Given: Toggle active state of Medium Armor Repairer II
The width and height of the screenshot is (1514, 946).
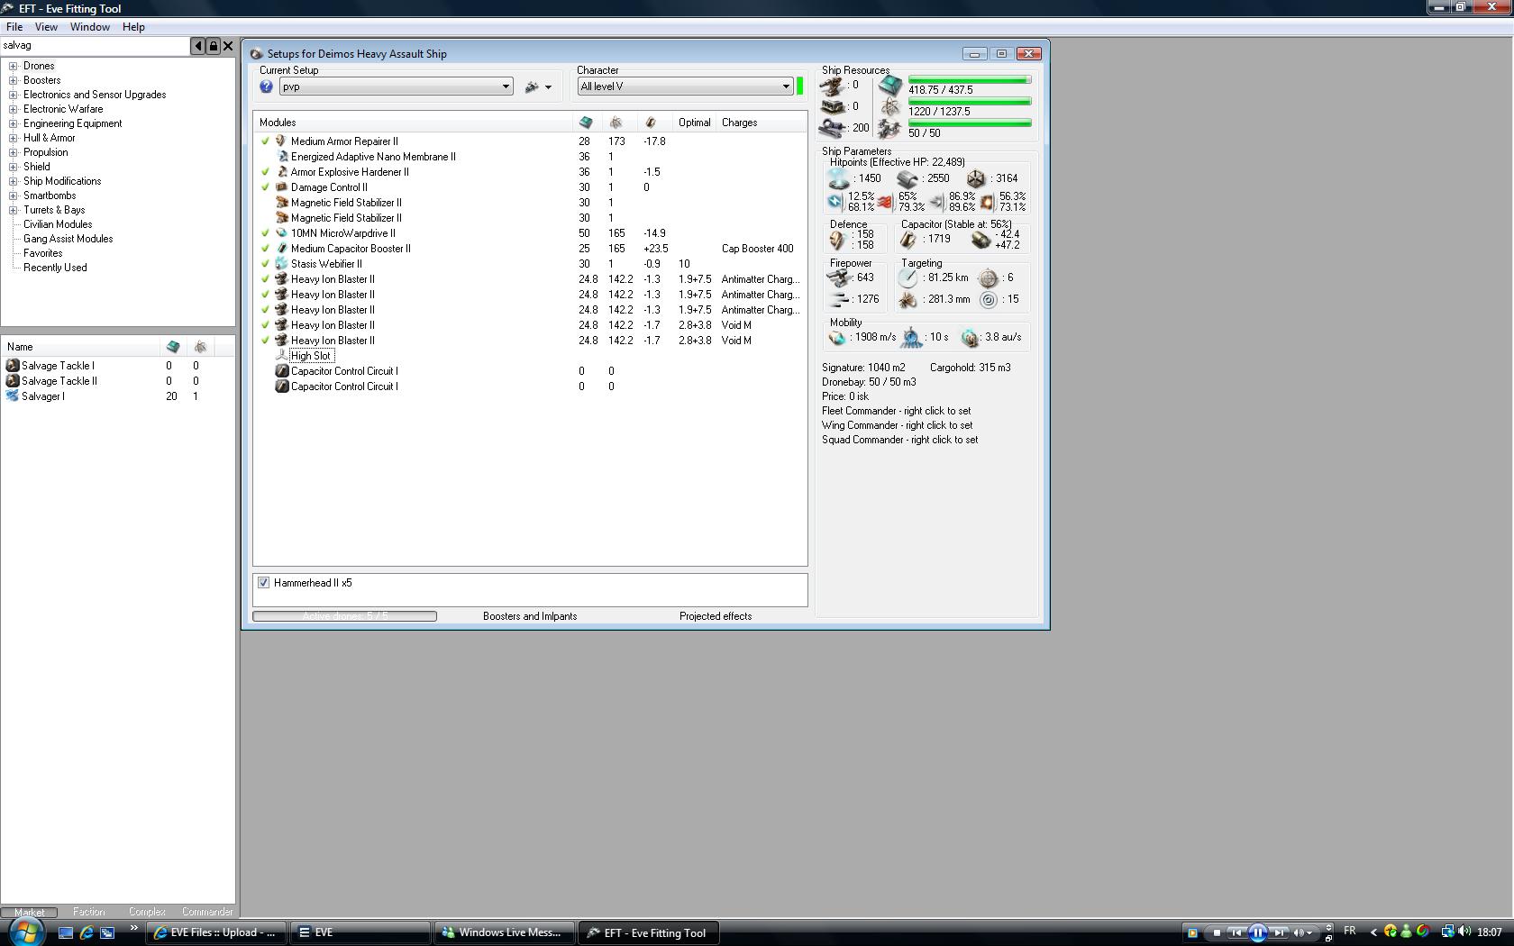Looking at the screenshot, I should click(x=265, y=141).
